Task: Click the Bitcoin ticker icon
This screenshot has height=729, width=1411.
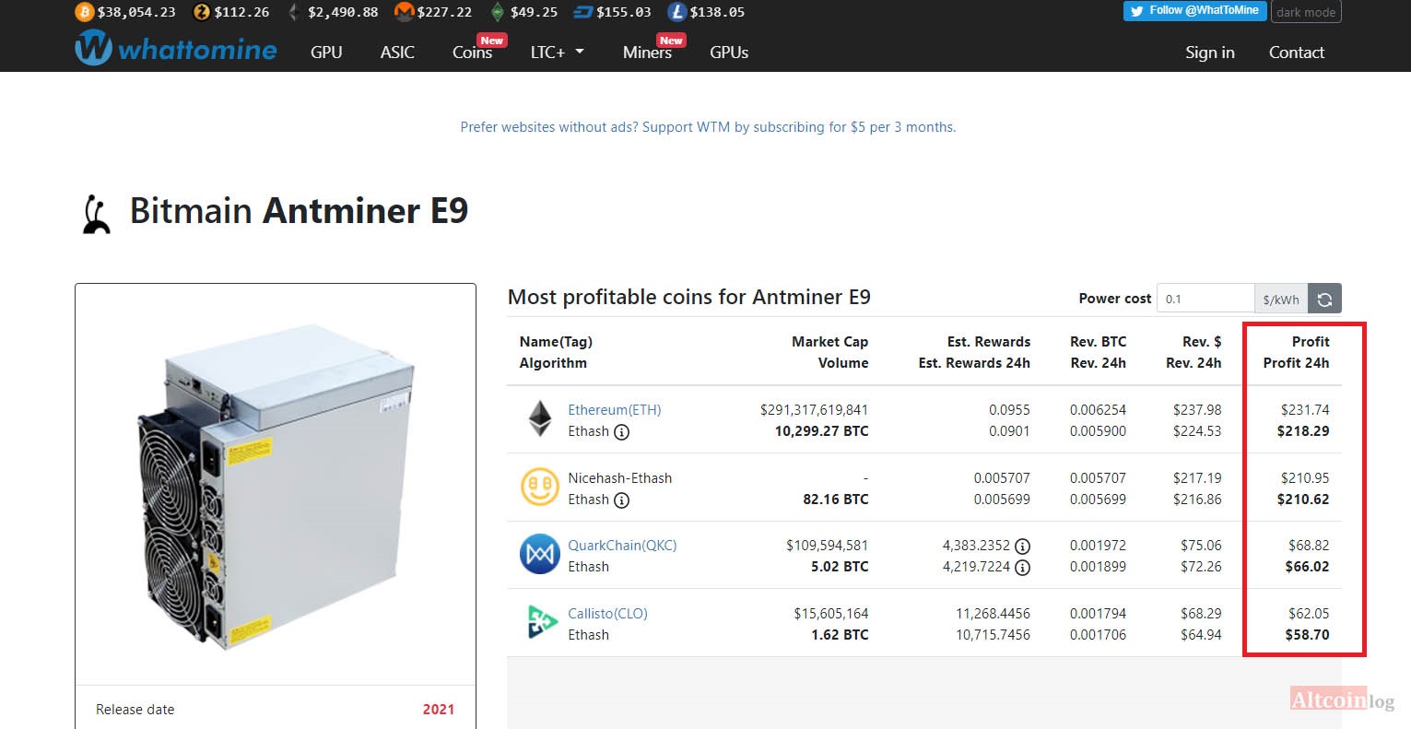Action: pos(85,12)
